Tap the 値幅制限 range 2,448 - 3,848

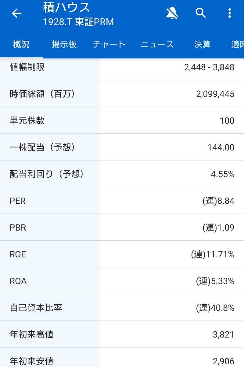tap(209, 67)
